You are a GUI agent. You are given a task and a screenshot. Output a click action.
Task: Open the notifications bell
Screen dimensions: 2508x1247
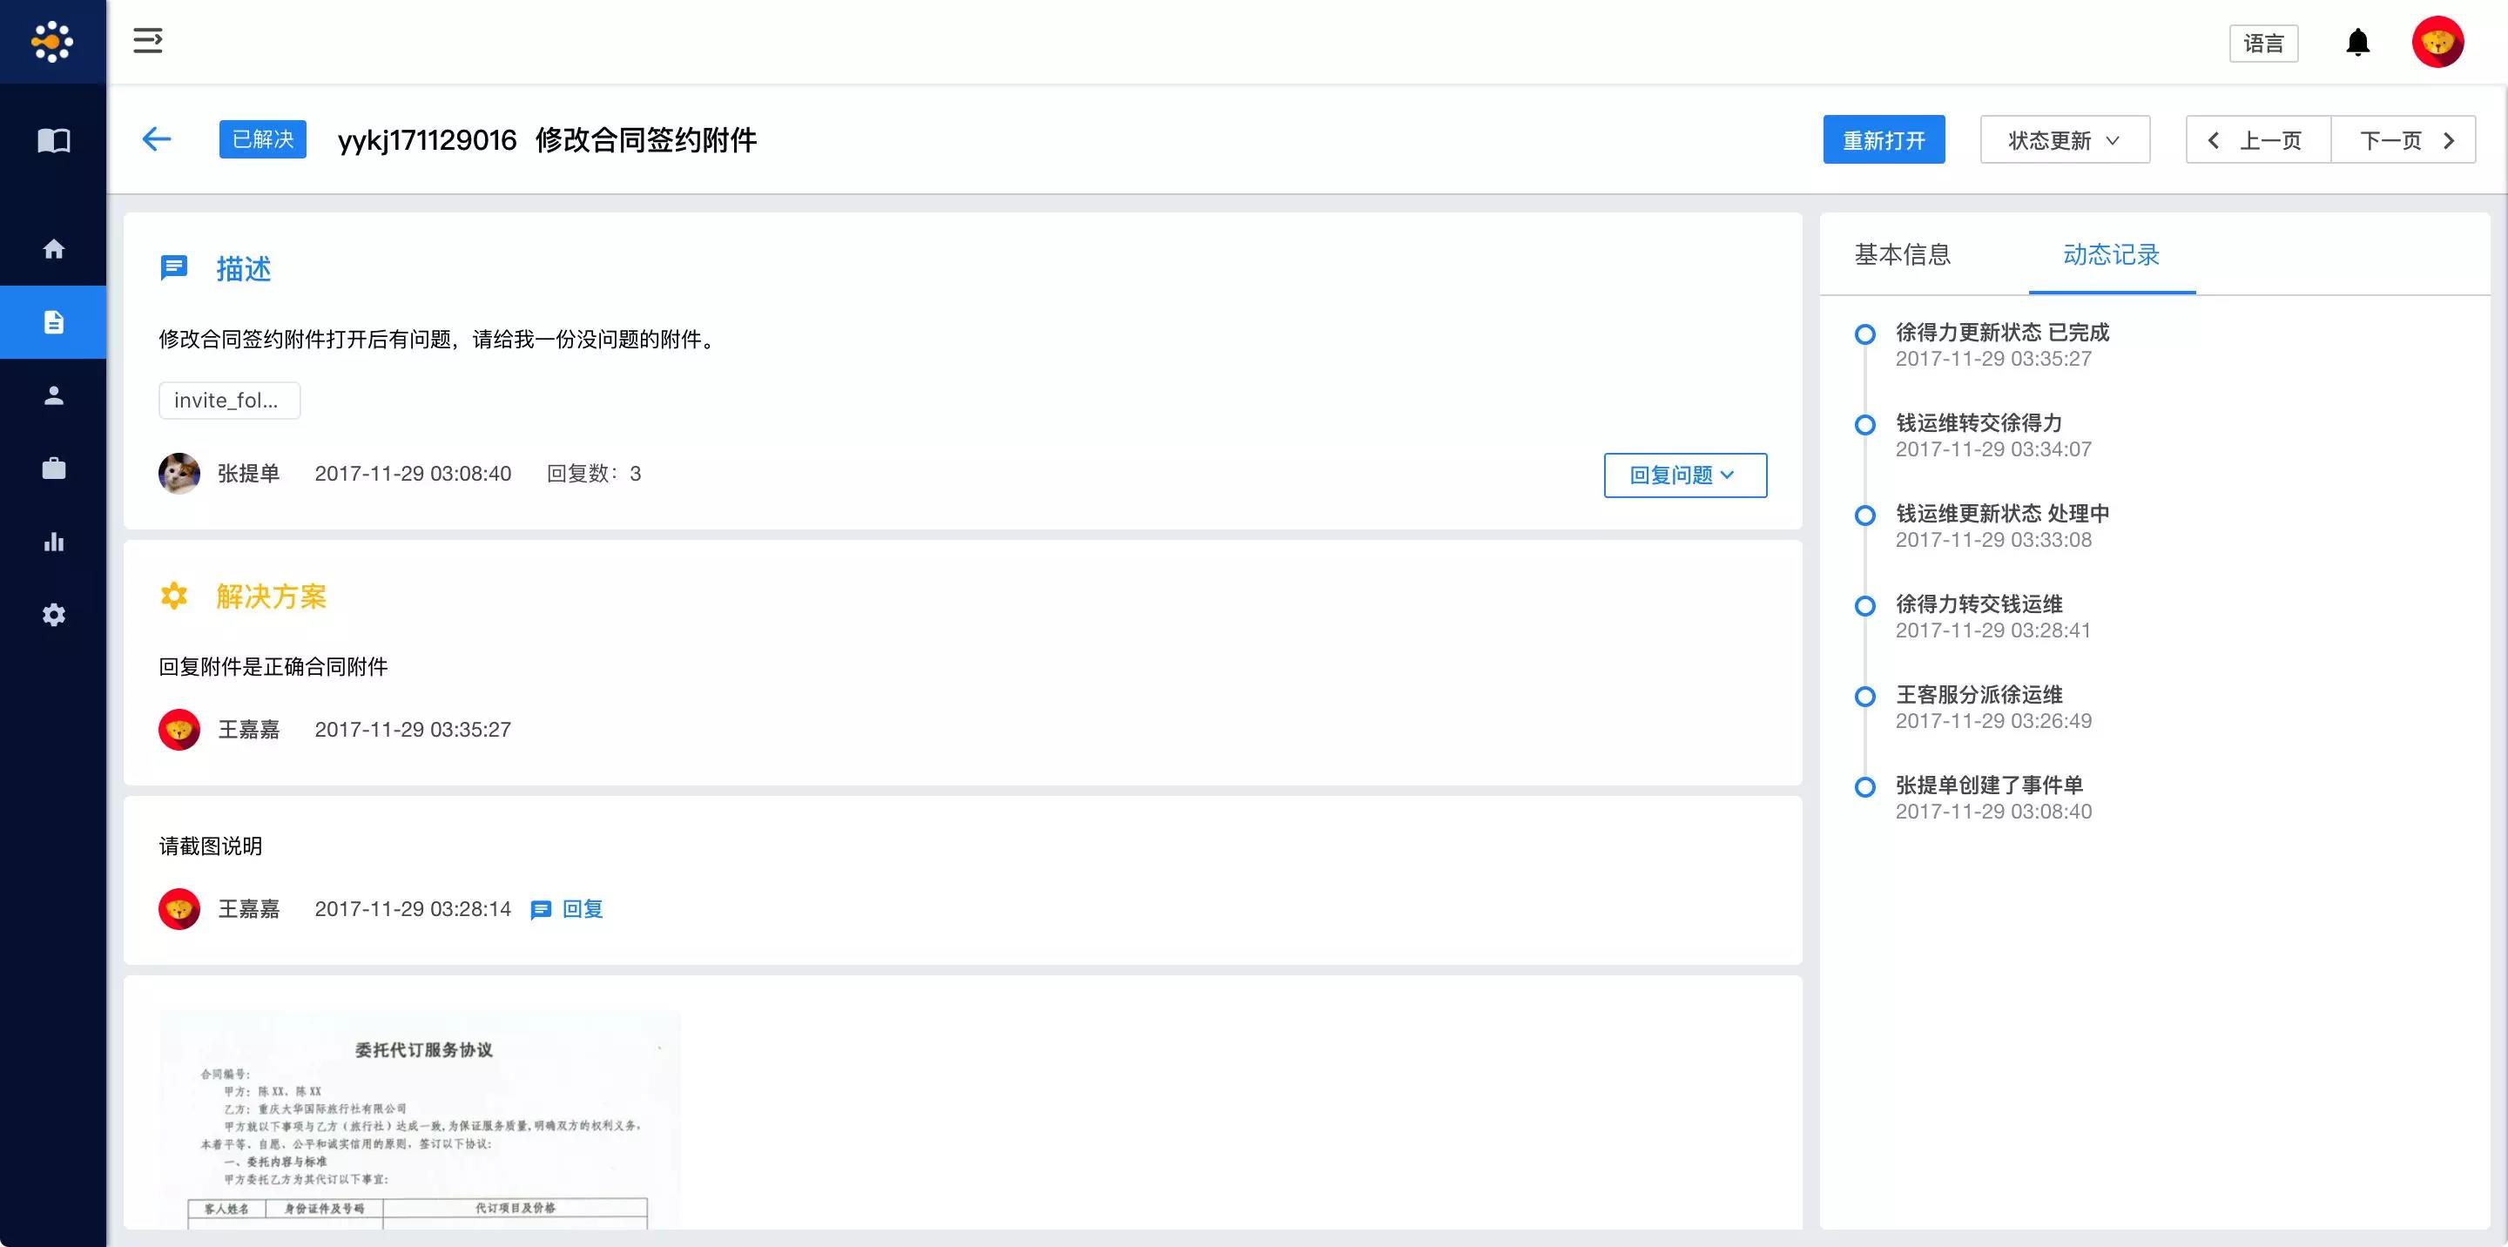pyautogui.click(x=2357, y=43)
